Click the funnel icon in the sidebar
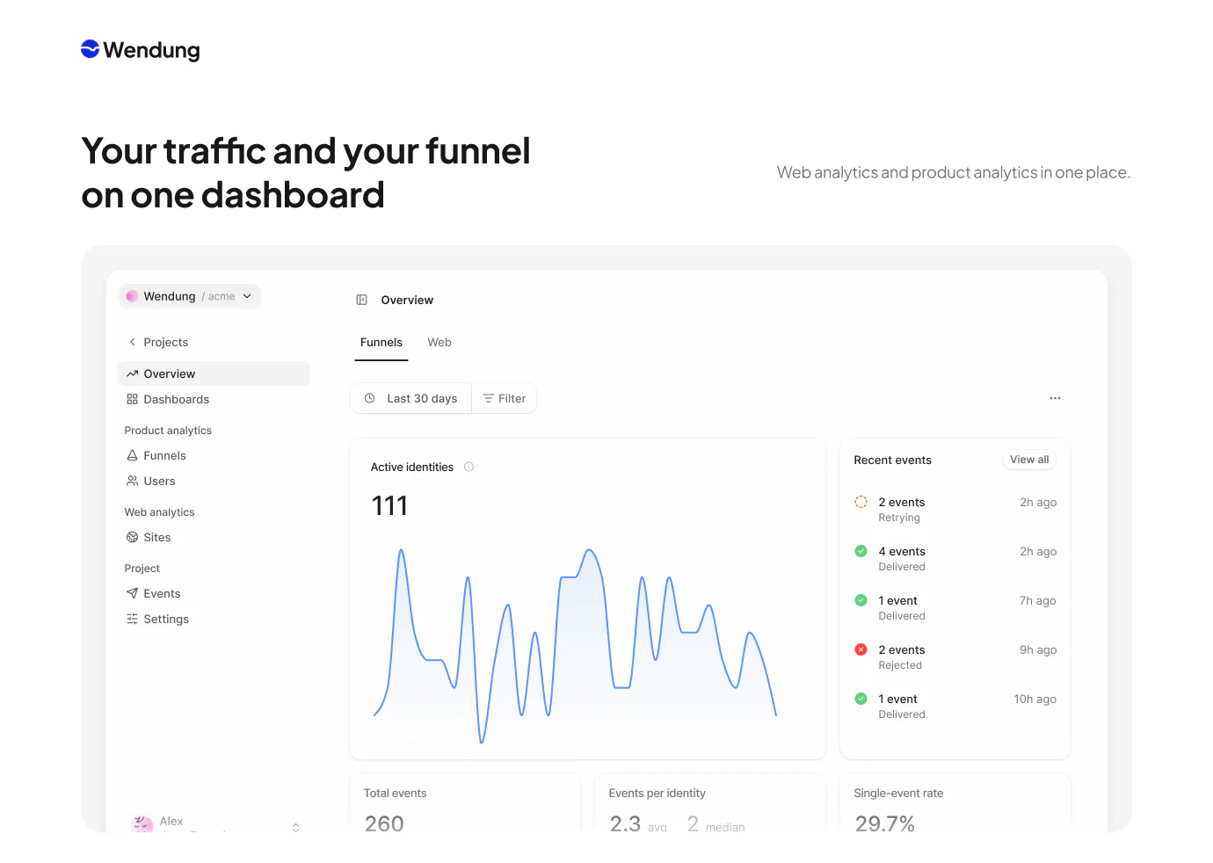 [132, 455]
